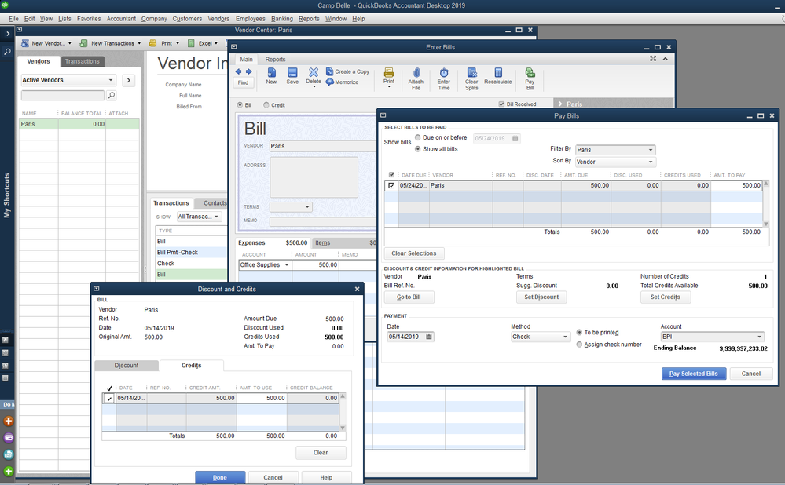Viewport: 785px width, 485px height.
Task: Open New Vendor in Vendor Center toolbar
Action: pos(46,43)
